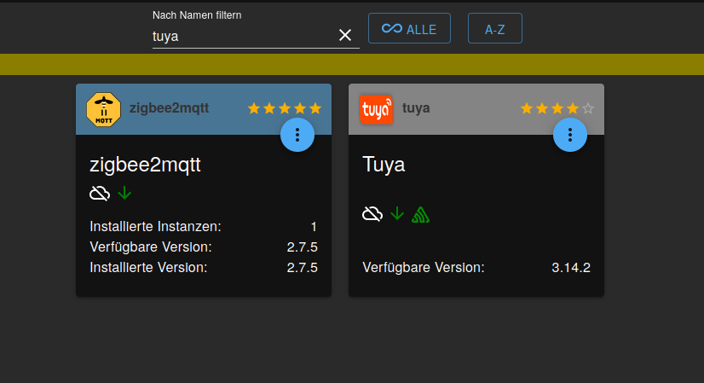Click the zigbee2mqtt star rating
The image size is (704, 383).
click(x=285, y=108)
